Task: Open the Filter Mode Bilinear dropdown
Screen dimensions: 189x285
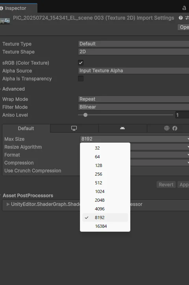Action: [134, 107]
